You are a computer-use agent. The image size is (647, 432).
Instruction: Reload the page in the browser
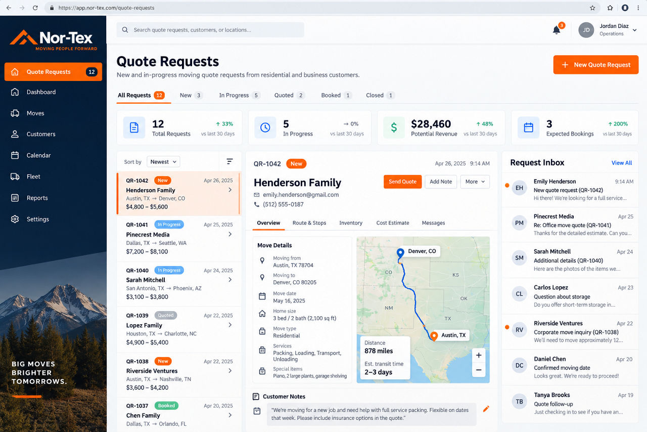pyautogui.click(x=35, y=8)
